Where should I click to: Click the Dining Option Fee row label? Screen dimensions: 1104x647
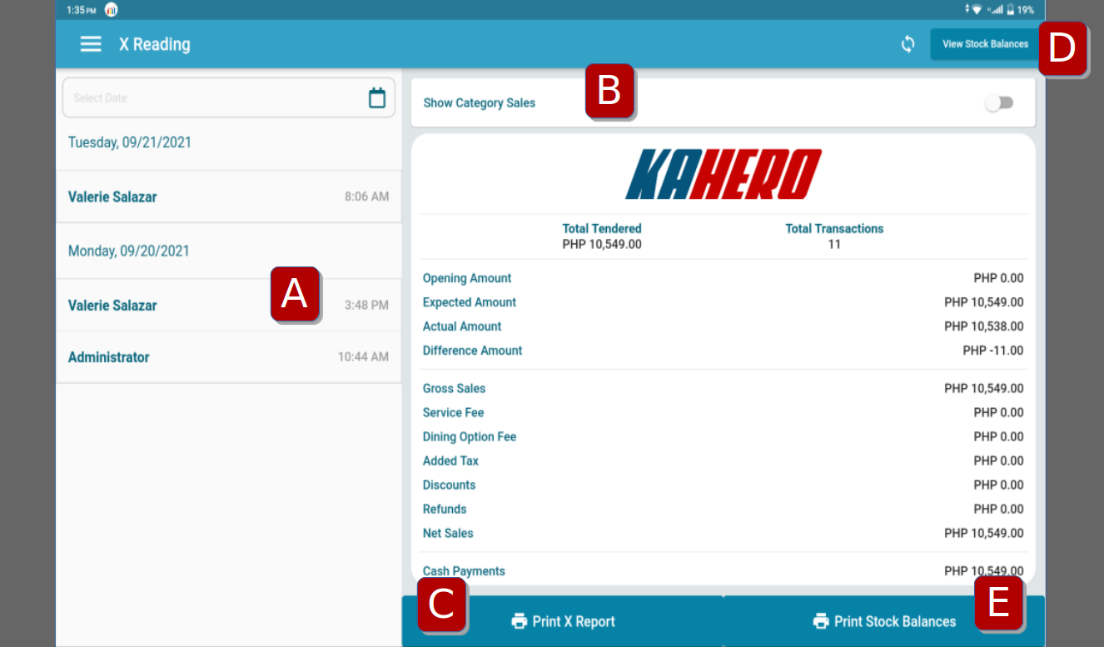[x=470, y=436]
